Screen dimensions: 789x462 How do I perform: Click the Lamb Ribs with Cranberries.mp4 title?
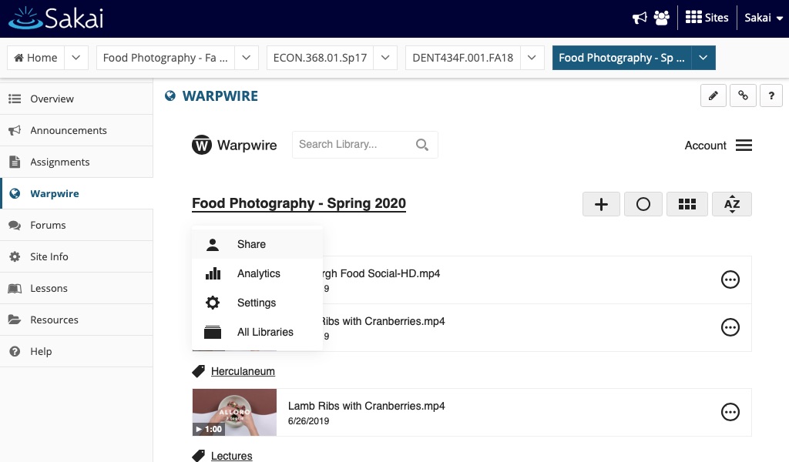(x=366, y=407)
